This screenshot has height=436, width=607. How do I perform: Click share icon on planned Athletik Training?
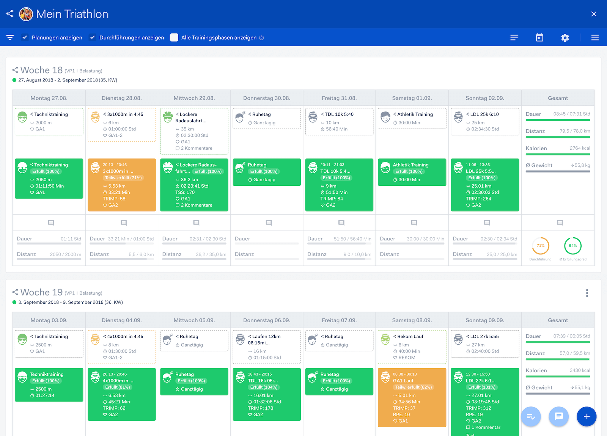tap(395, 114)
